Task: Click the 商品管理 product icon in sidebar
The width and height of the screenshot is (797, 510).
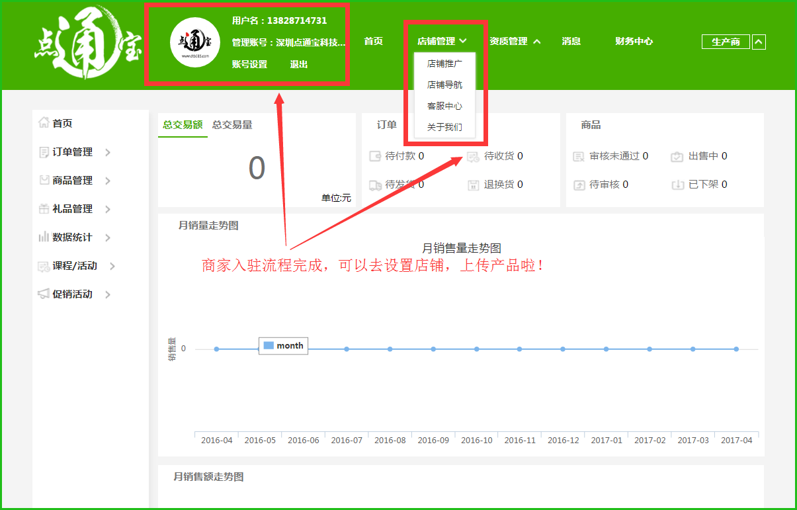Action: (44, 180)
